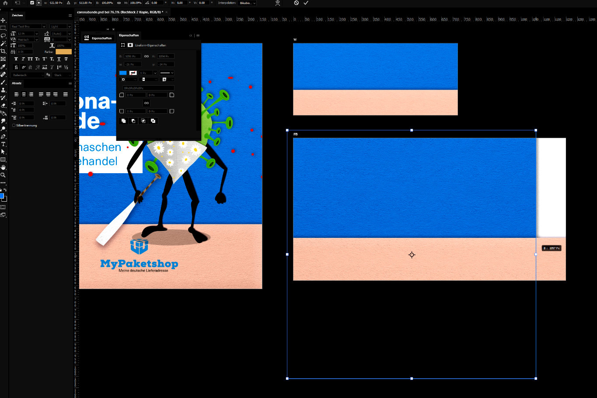Image resolution: width=597 pixels, height=398 pixels.
Task: Switch to warp mode in options bar
Action: point(278,3)
